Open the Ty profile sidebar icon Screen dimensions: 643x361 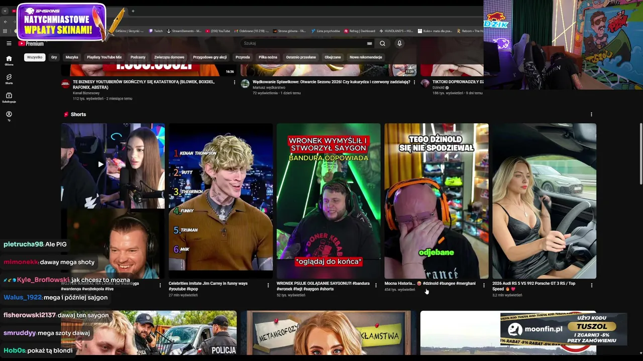tap(9, 116)
